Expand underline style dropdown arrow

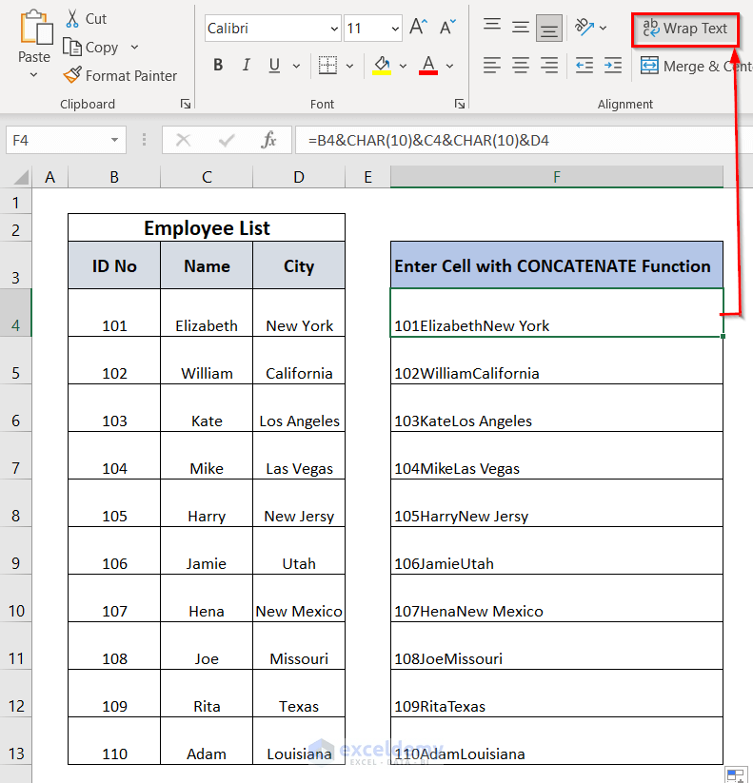coord(296,66)
